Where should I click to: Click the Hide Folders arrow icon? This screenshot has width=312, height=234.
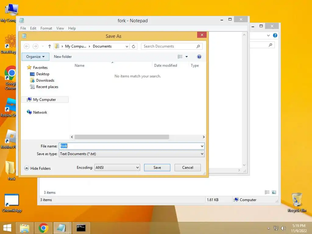click(x=27, y=168)
